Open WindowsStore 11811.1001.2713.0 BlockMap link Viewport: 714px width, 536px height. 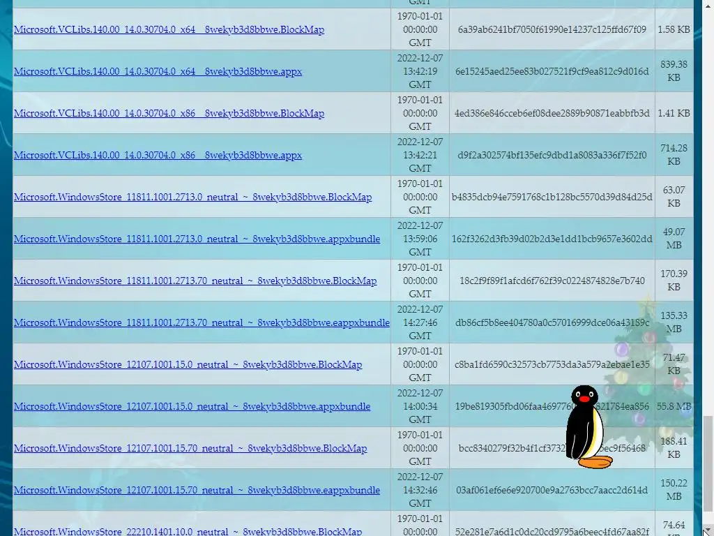tap(192, 198)
